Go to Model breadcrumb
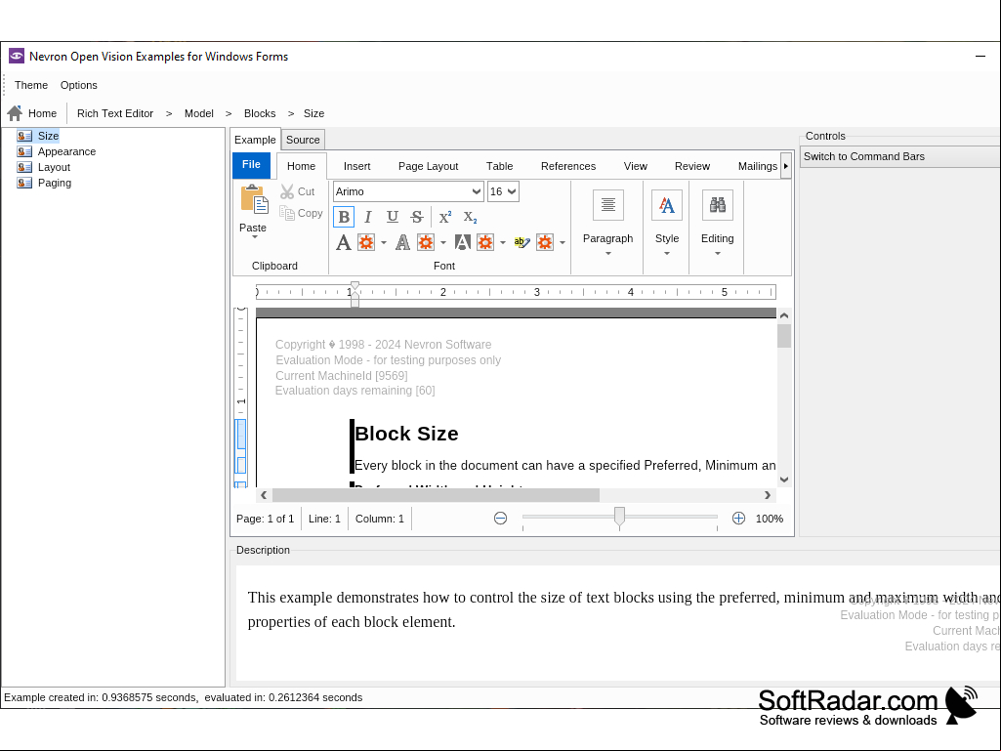1001x751 pixels. (x=198, y=113)
